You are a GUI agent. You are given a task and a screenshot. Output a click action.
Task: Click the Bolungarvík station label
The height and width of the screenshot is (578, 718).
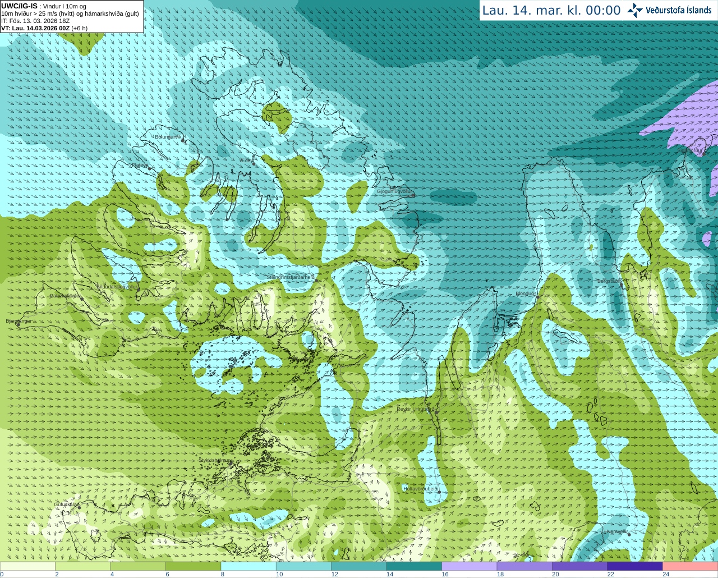coord(168,137)
